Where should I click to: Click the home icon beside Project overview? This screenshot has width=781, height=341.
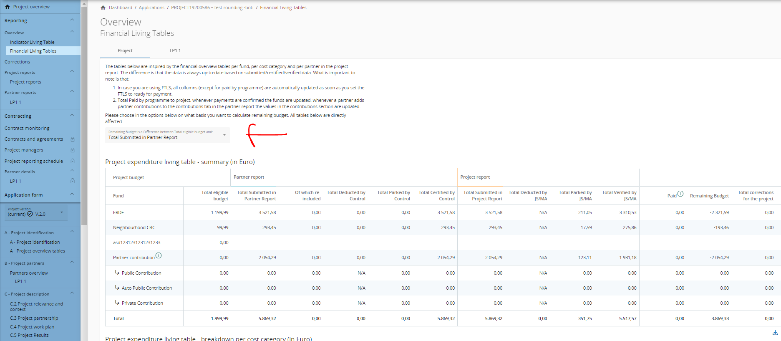point(7,7)
